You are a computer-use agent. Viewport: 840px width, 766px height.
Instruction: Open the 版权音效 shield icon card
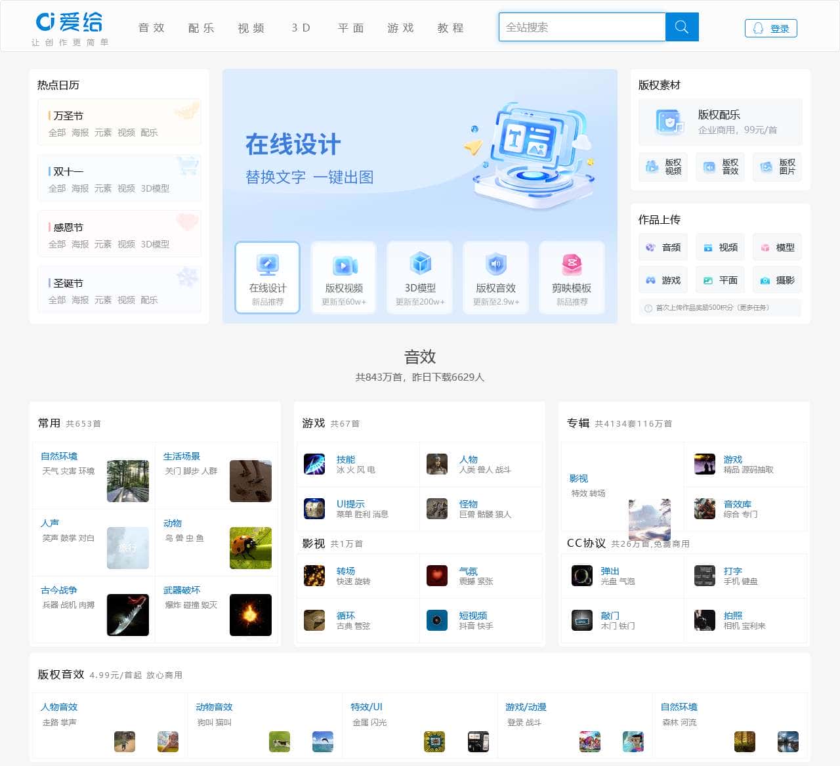coord(496,277)
